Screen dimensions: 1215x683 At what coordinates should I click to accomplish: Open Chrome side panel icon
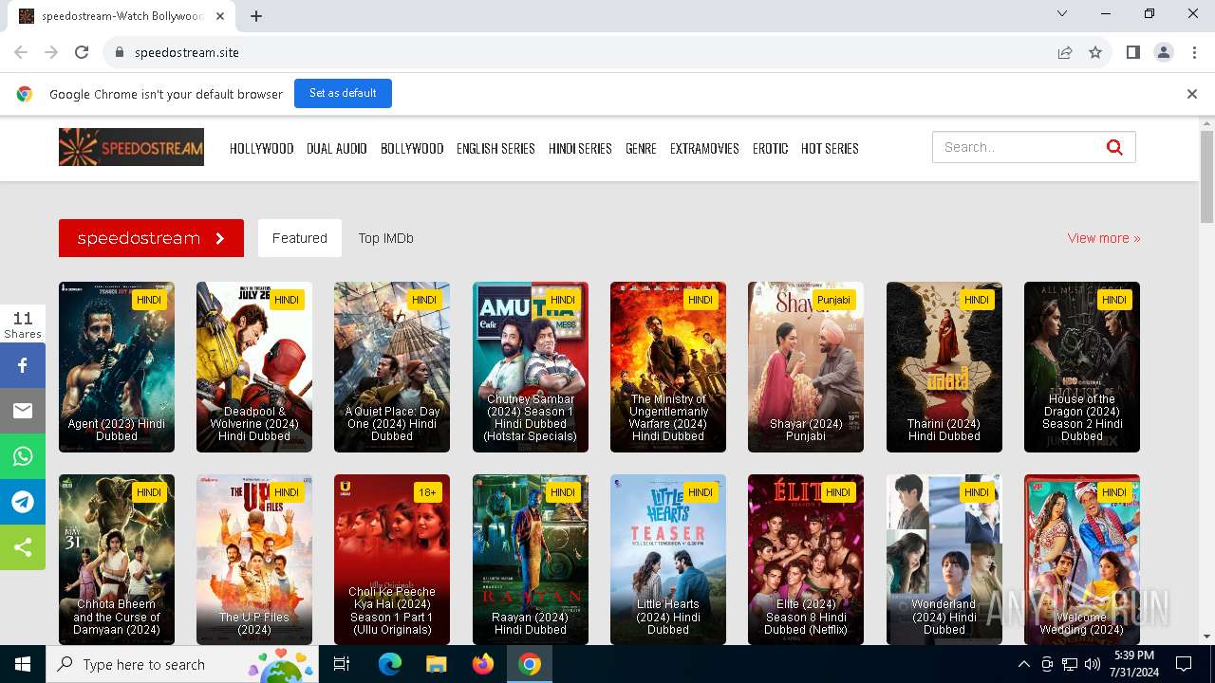pos(1133,52)
